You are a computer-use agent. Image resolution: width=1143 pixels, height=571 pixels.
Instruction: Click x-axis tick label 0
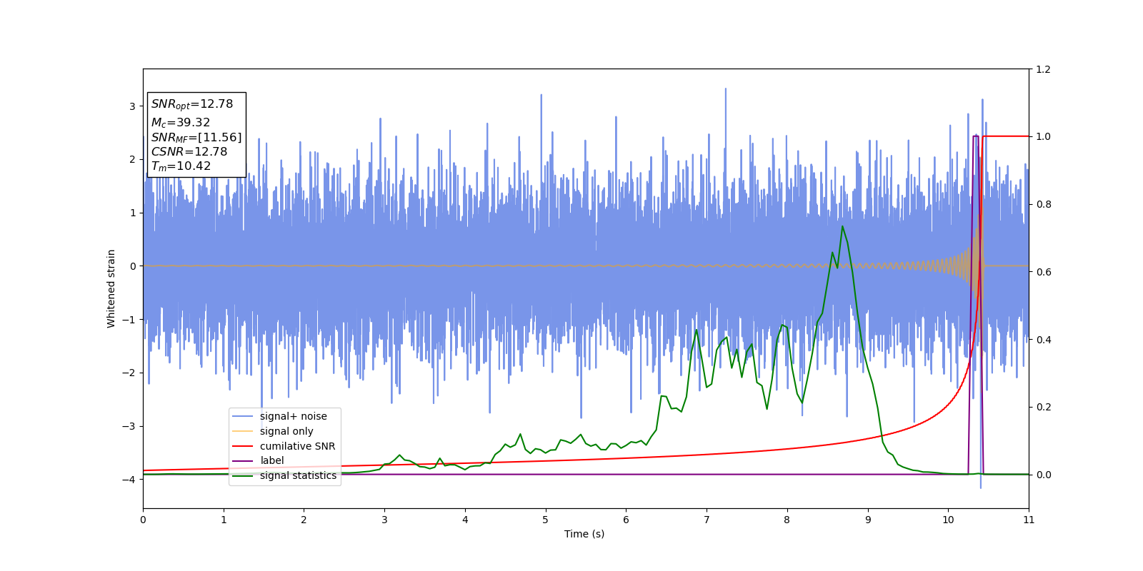[x=143, y=520]
